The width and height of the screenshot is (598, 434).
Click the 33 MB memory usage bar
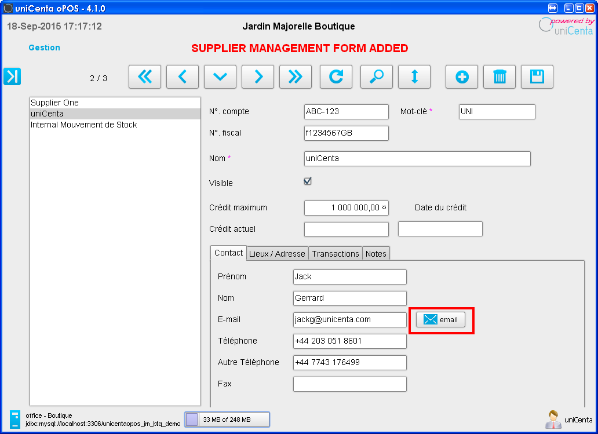pyautogui.click(x=227, y=419)
